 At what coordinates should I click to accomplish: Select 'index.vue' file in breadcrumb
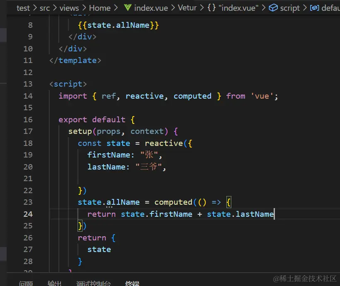coord(151,8)
